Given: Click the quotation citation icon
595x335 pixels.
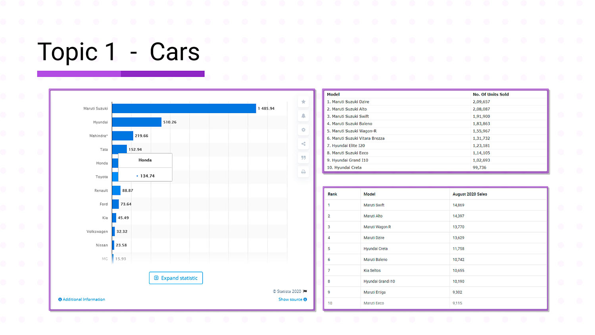Looking at the screenshot, I should (303, 158).
